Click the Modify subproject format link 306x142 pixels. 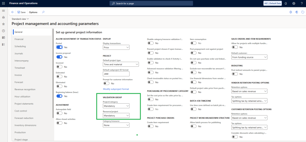coord(116,89)
